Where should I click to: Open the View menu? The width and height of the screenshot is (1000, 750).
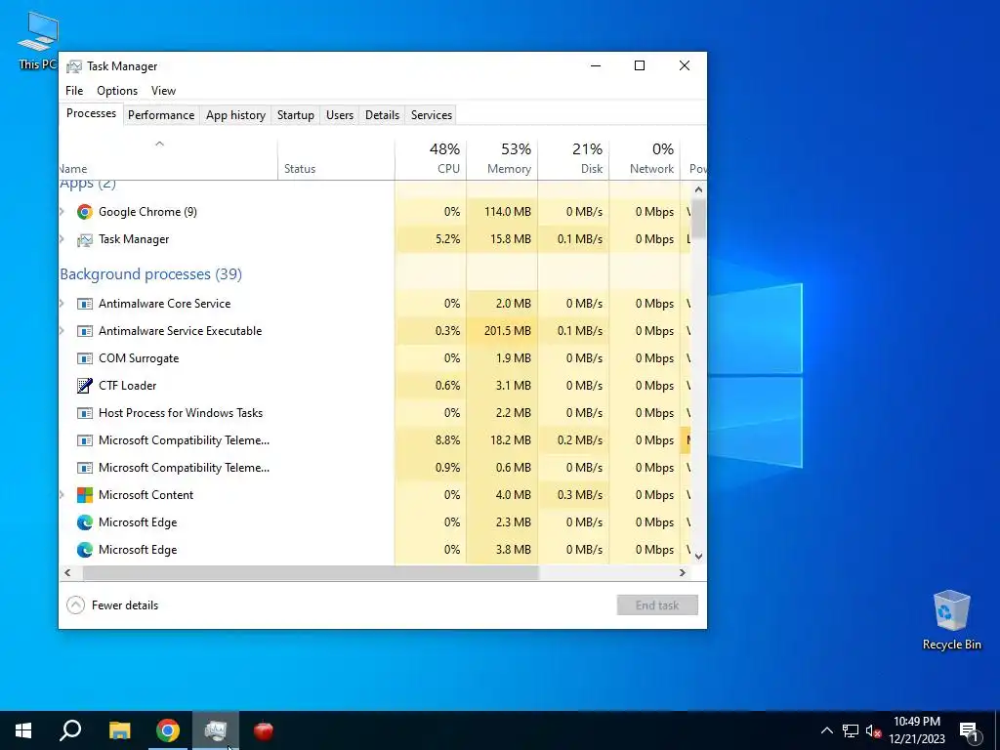(163, 91)
